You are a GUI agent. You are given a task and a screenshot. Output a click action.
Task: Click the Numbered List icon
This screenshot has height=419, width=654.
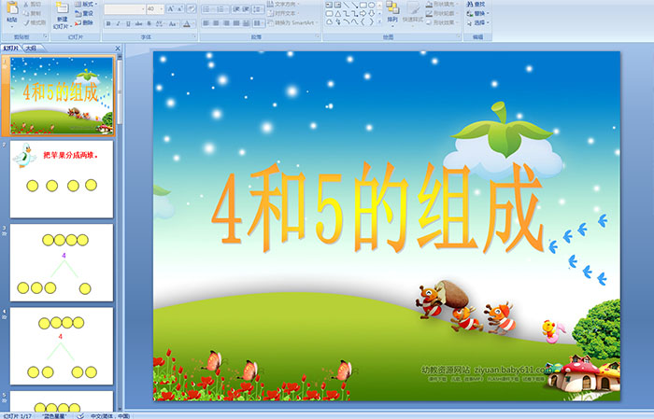click(221, 8)
